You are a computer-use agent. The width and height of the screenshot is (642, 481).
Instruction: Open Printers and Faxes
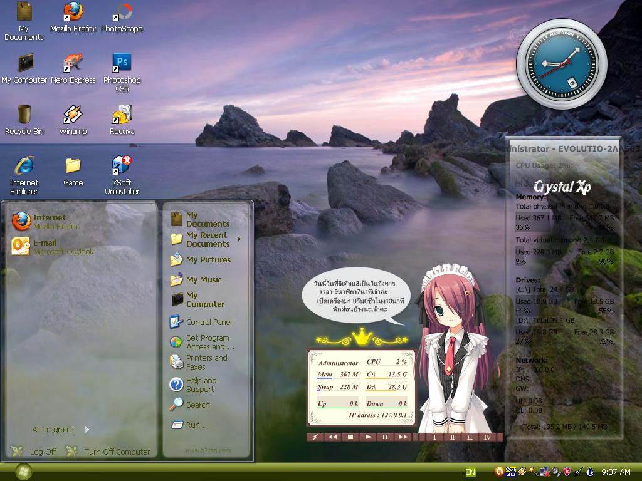[199, 362]
